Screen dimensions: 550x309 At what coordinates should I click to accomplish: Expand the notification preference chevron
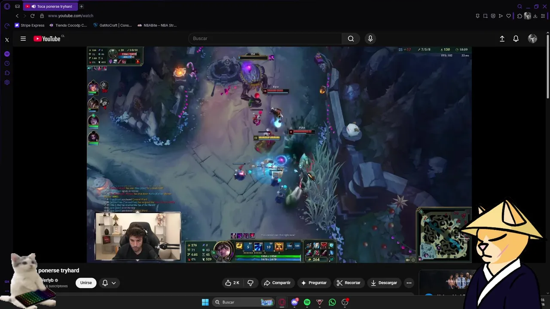113,283
